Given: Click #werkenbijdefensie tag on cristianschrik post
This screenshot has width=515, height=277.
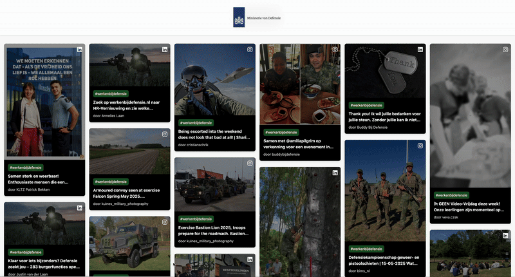Looking at the screenshot, I should click(196, 123).
